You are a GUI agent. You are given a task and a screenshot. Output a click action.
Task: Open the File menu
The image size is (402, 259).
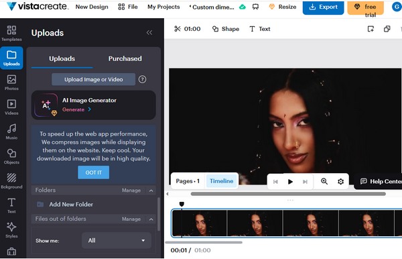pos(128,7)
